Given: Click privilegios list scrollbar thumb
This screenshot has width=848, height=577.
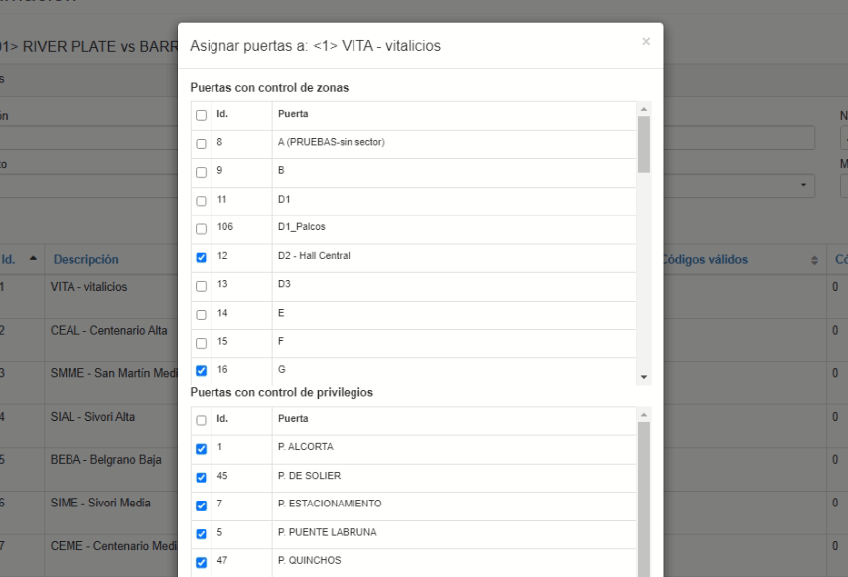Looking at the screenshot, I should 644,500.
